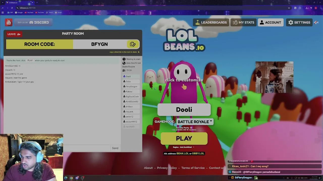Select player Katesa in party list
The width and height of the screenshot is (323, 181).
tap(131, 92)
